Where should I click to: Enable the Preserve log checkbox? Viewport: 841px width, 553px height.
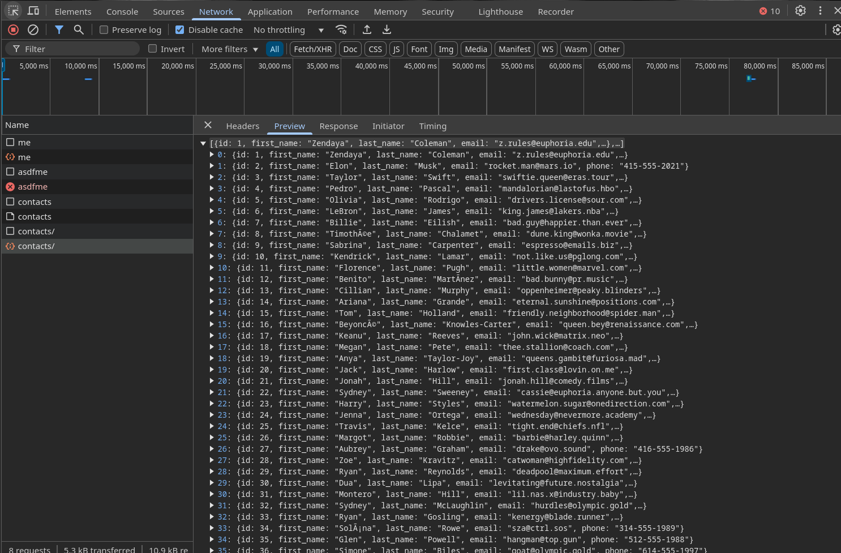coord(104,30)
